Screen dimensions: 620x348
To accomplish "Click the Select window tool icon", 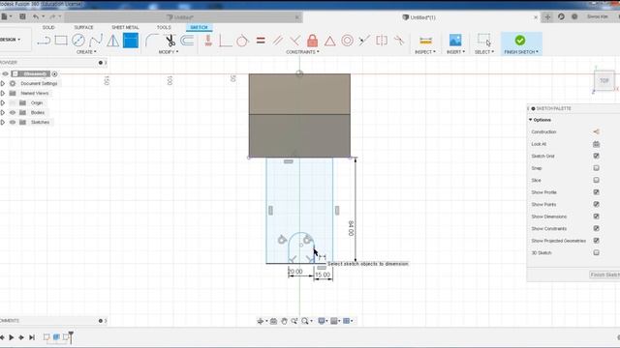I will click(x=484, y=41).
